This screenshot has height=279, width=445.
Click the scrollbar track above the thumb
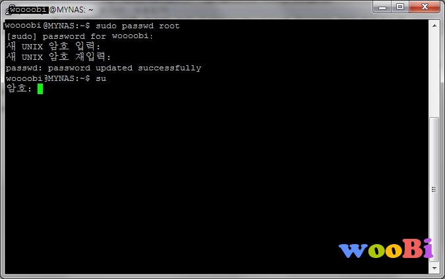click(x=434, y=74)
